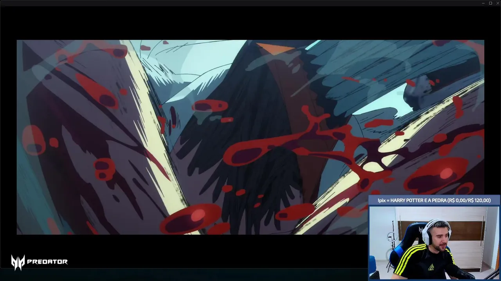This screenshot has height=281, width=501.
Task: Click the animated video frame to pause
Action: 250,137
